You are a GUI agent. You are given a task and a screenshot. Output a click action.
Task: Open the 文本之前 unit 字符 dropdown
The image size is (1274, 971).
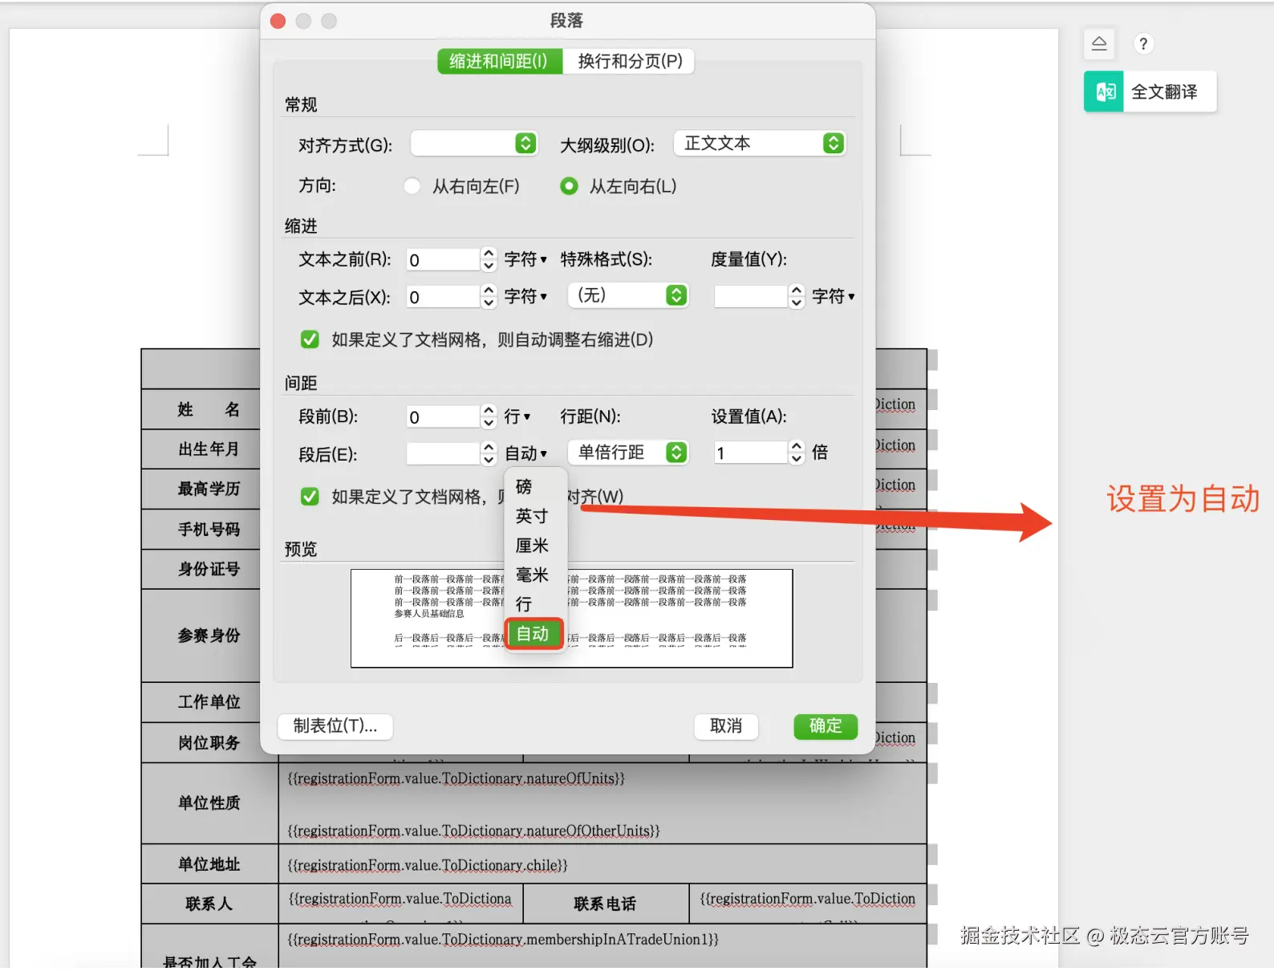click(x=525, y=260)
